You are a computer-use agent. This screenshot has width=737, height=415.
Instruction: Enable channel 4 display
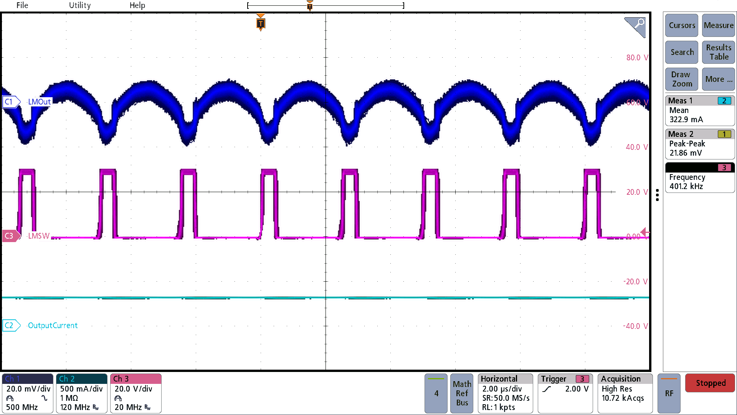click(436, 393)
